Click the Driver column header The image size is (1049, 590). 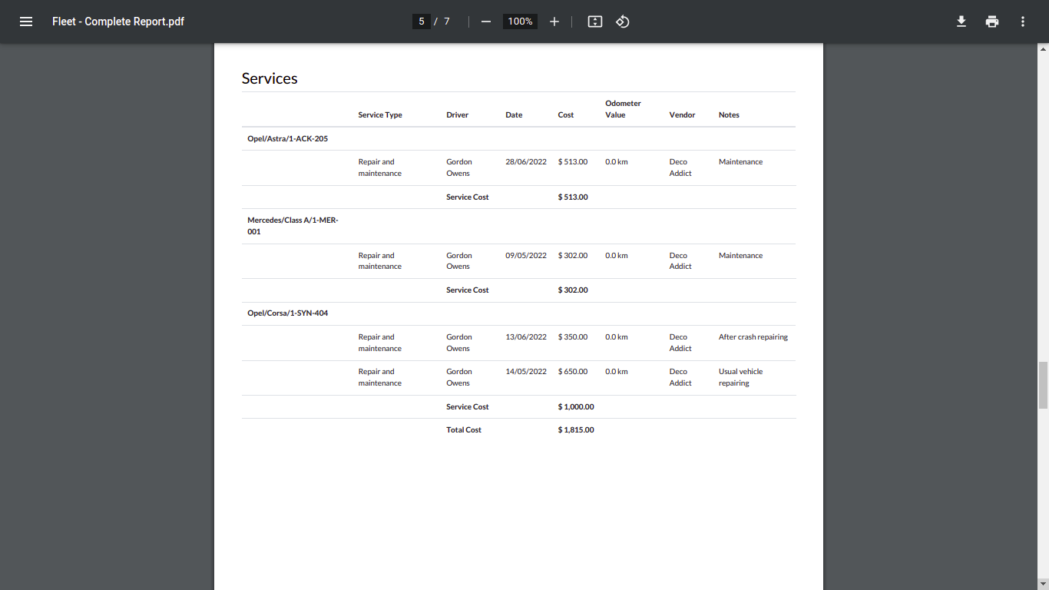[457, 115]
